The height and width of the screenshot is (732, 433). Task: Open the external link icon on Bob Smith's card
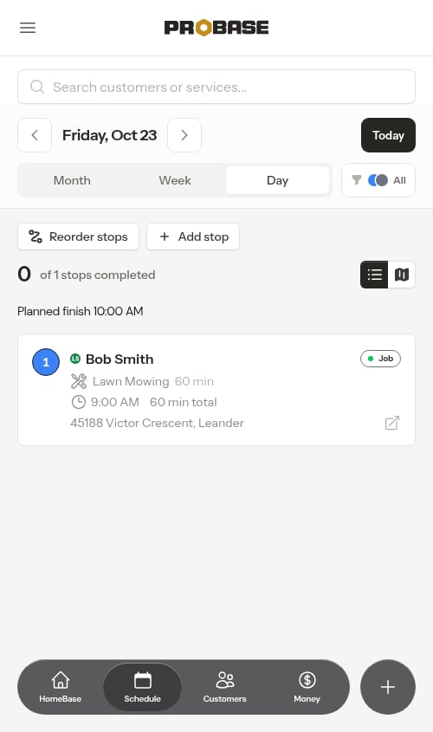click(x=392, y=423)
